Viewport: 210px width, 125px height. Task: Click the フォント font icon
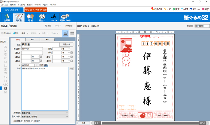53,18
